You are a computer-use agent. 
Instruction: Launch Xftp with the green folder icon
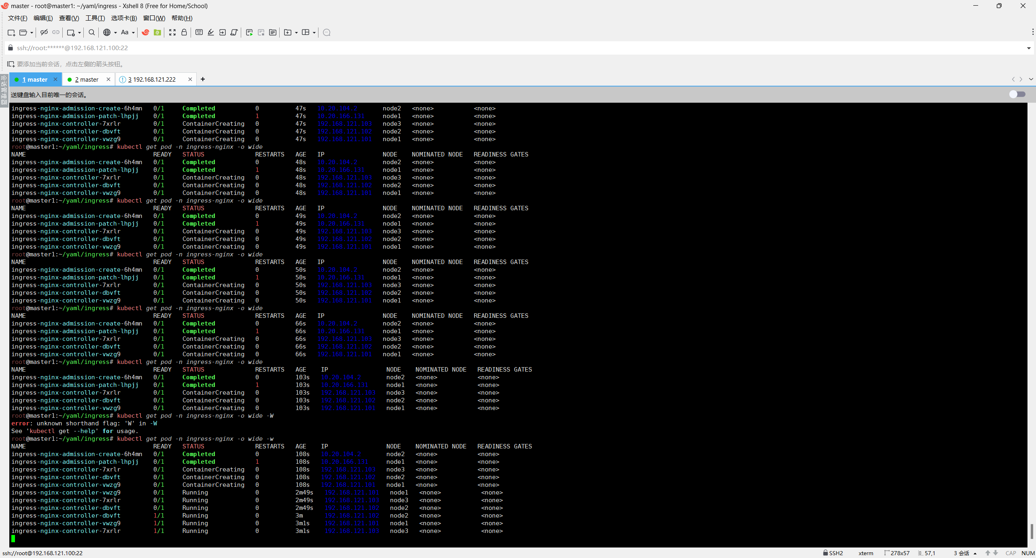point(157,32)
